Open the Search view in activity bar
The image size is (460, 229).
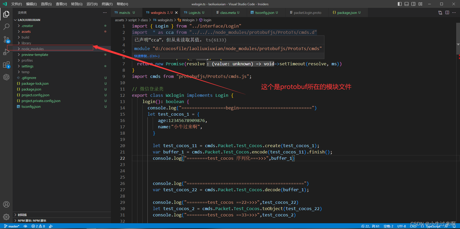click(x=6, y=27)
